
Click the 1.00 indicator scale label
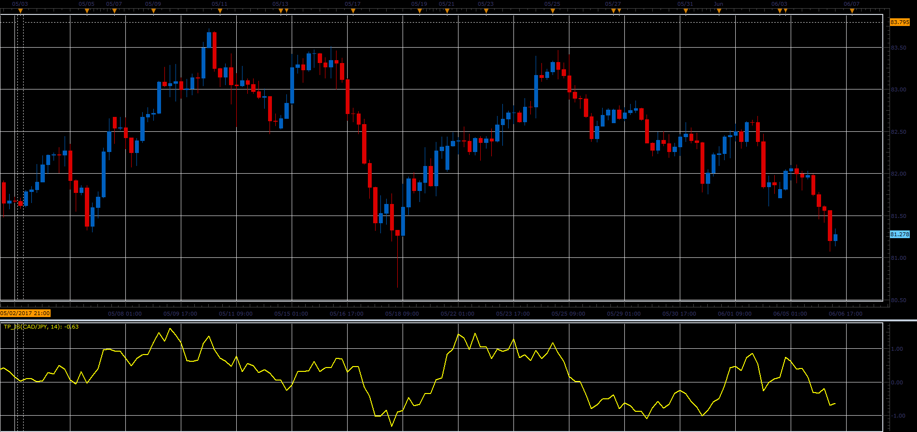coord(897,349)
